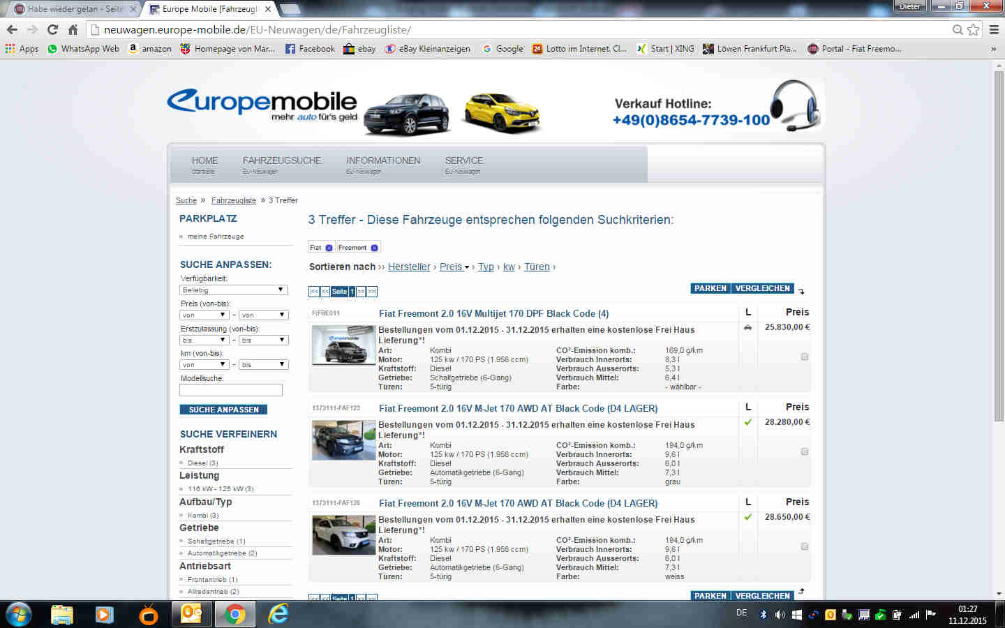Click the browser reload icon
The height and width of the screenshot is (628, 1005).
pos(52,29)
